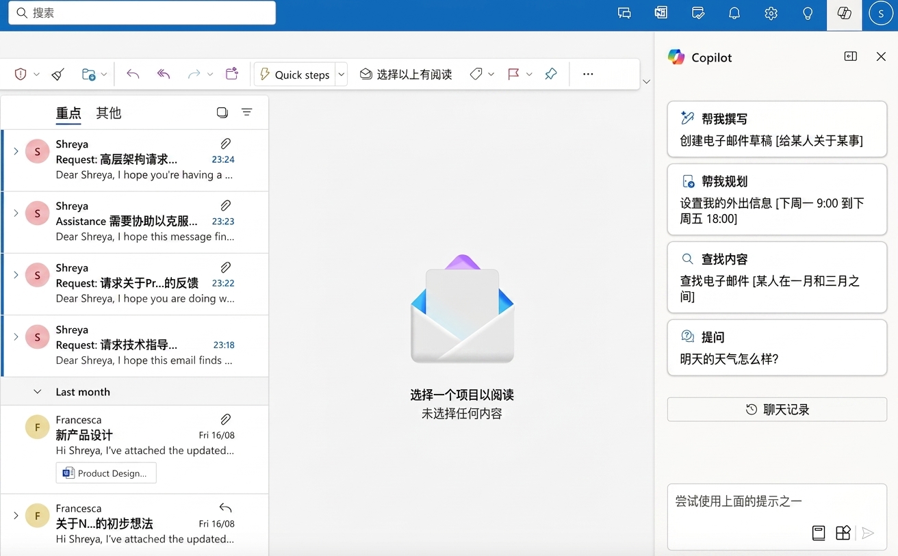Screen dimensions: 898x556
Task: Open 聊天记录 chat history
Action: coord(777,410)
